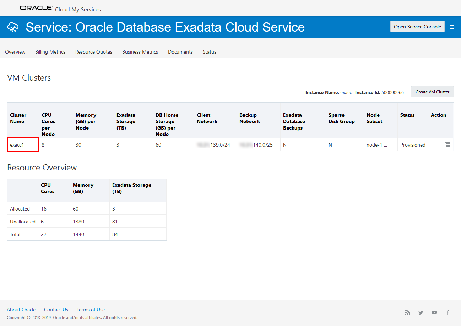Switch to the Overview tab
The height and width of the screenshot is (328, 461).
coord(15,52)
